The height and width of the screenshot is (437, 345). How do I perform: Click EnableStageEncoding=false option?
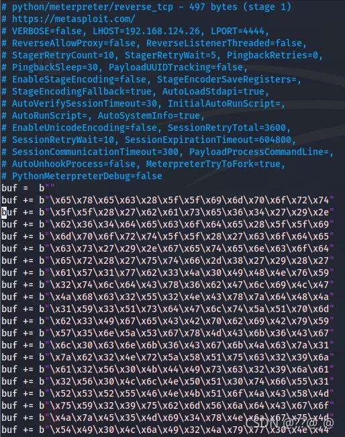[x=79, y=79]
